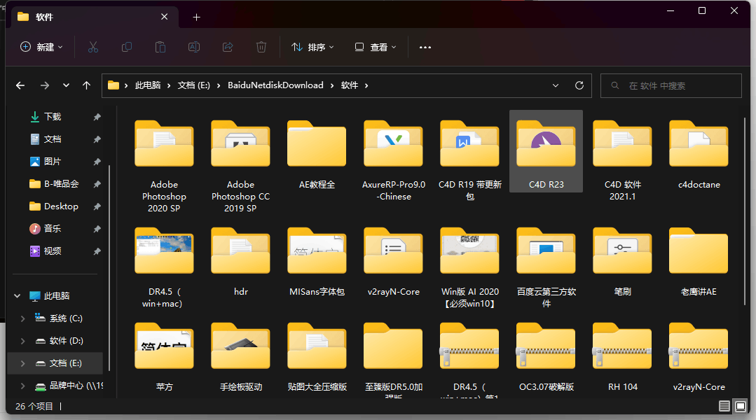Viewport: 756px width, 420px height.
Task: Click the 在 软件 中搜索 search box
Action: point(671,85)
